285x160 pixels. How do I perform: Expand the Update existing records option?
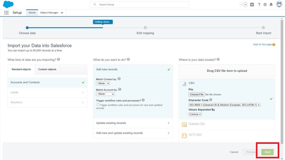tap(133, 123)
